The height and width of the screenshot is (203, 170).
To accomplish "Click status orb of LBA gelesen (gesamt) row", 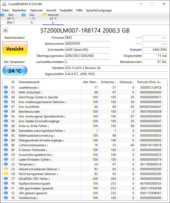I will (x=6, y=193).
